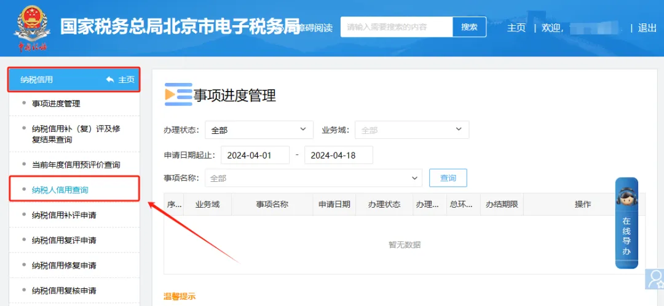Open the 在线导办 assistant widget
664x306 pixels.
pyautogui.click(x=626, y=223)
